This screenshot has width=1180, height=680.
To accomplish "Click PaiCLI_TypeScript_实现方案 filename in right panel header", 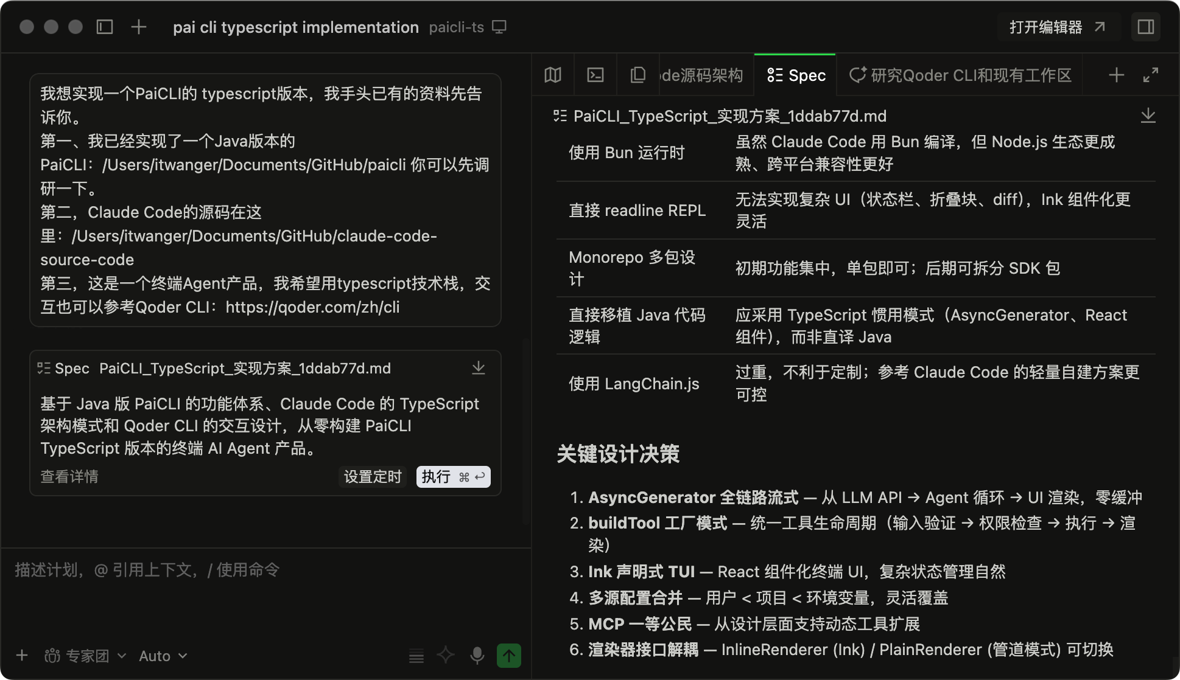I will pos(730,116).
